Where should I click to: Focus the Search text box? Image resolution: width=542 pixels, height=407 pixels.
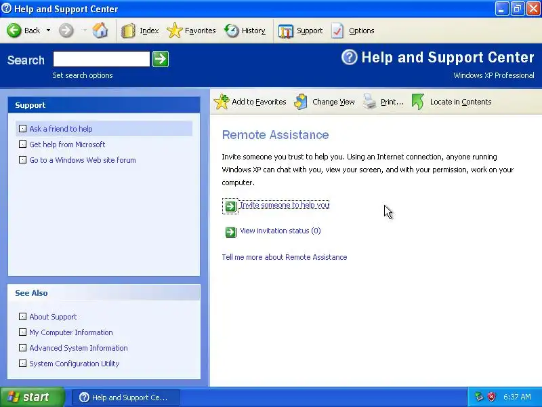[101, 59]
